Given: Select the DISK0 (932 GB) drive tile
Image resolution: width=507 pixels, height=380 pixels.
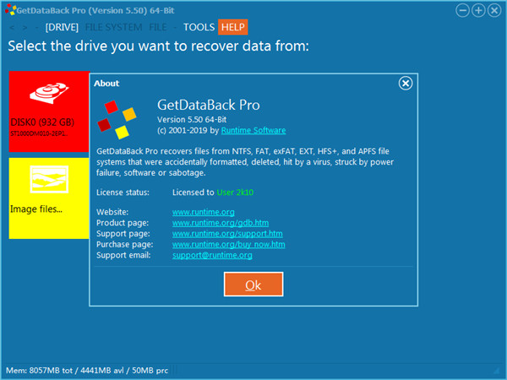Looking at the screenshot, I should [x=49, y=111].
